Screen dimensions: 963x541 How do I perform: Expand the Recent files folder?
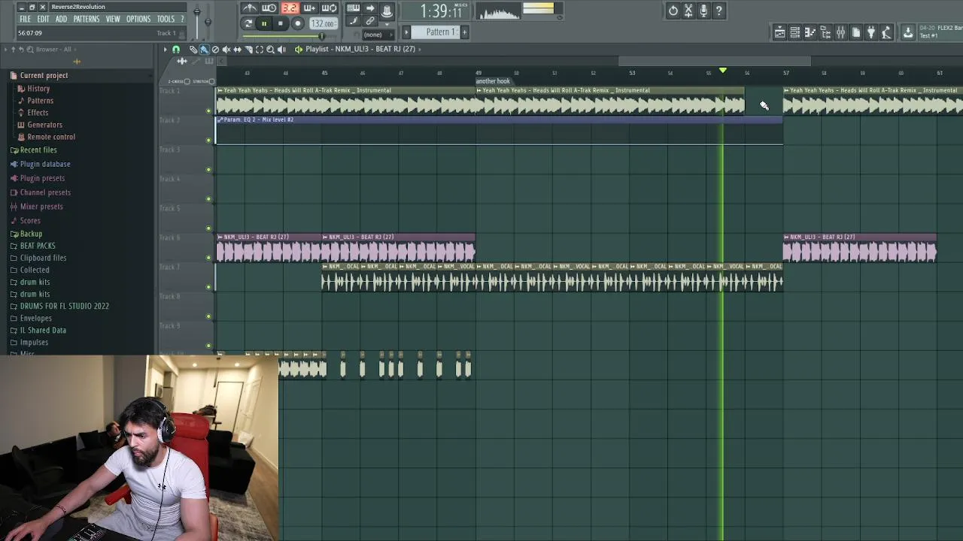[38, 150]
